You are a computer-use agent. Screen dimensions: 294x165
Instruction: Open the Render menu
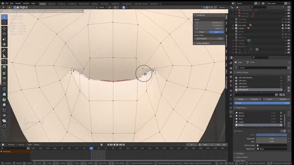point(18,4)
